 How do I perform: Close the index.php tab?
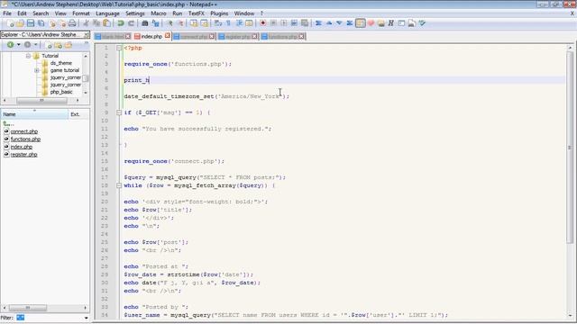click(x=168, y=36)
